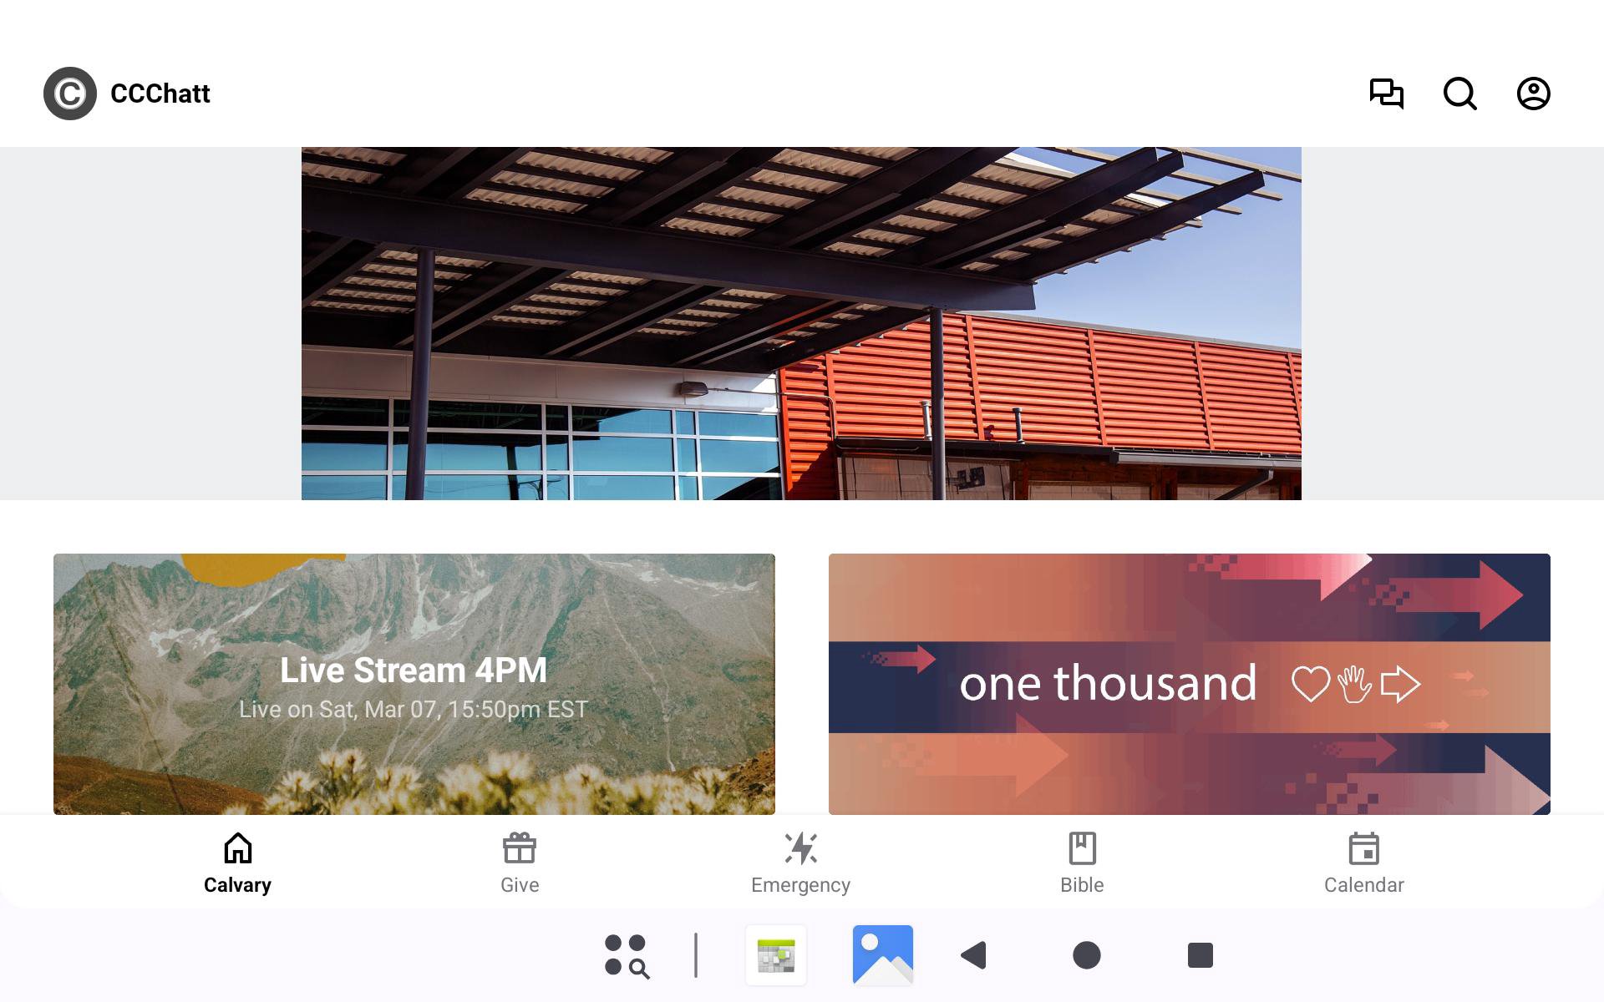Open the Emergency tab label
Viewport: 1604px width, 1002px height.
[800, 885]
